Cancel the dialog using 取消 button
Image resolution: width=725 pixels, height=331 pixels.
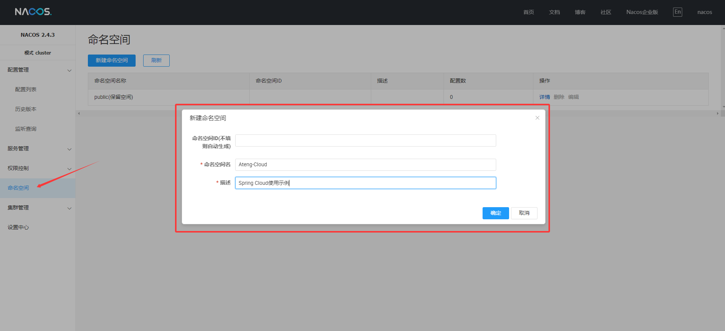click(524, 213)
